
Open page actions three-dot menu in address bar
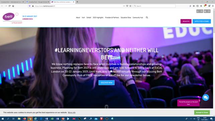pyautogui.click(x=124, y=6)
